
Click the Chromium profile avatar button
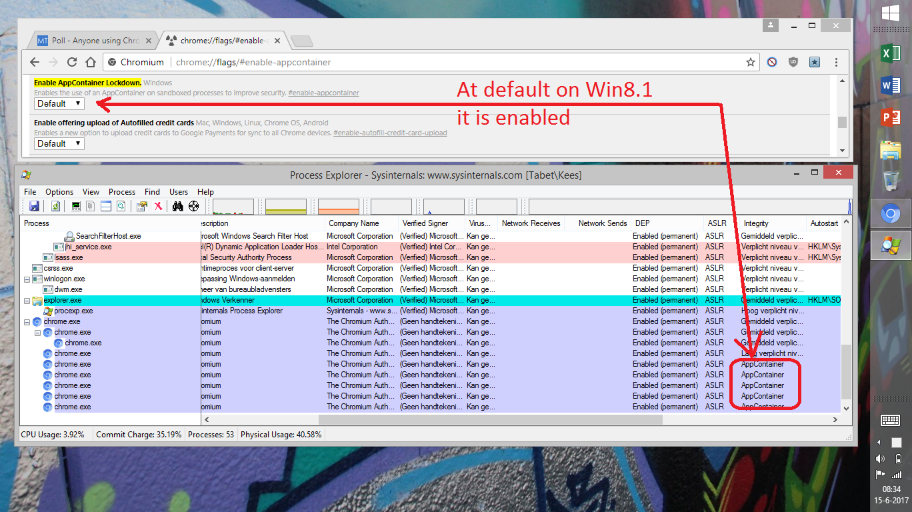click(771, 25)
